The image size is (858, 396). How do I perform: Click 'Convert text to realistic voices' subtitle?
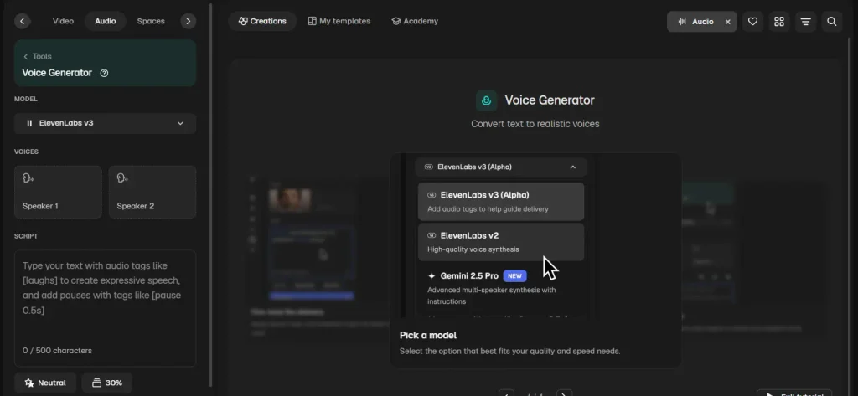pos(535,124)
